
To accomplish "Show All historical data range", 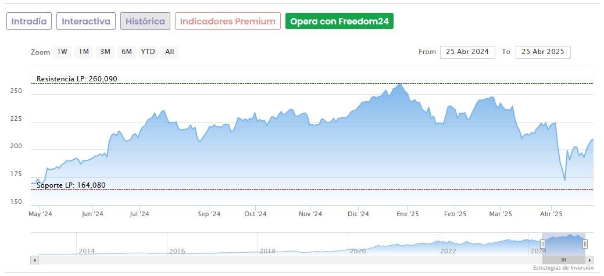I will pyautogui.click(x=169, y=52).
